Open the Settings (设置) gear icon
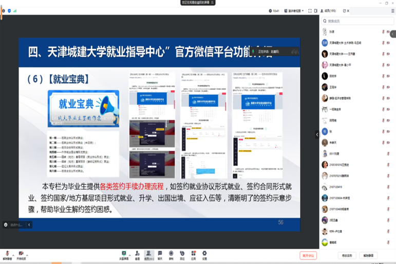 click(204, 254)
